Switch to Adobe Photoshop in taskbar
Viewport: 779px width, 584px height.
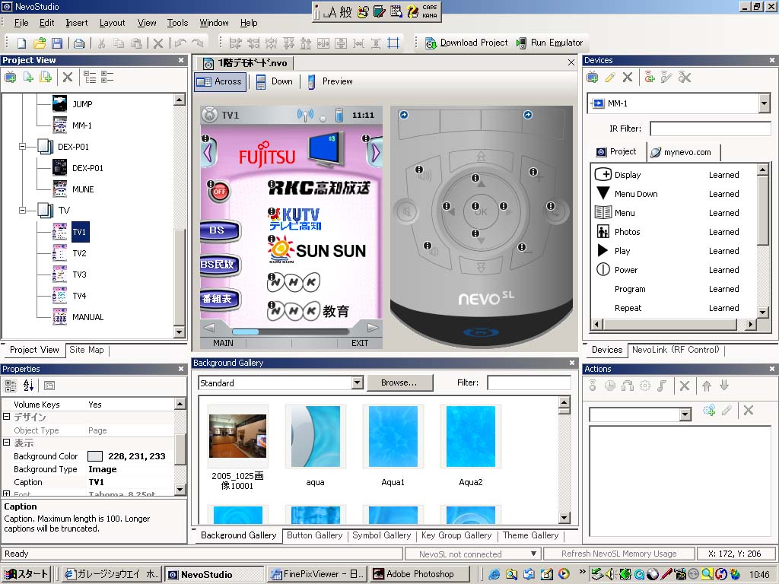[420, 574]
